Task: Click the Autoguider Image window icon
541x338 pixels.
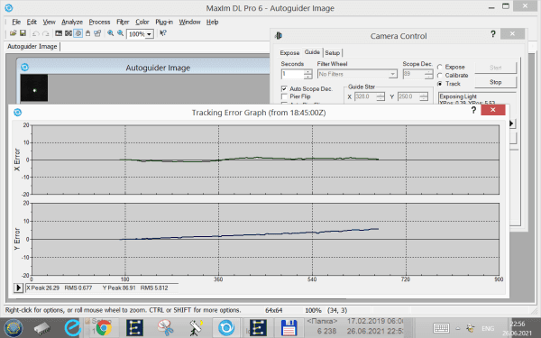Action: coord(25,68)
